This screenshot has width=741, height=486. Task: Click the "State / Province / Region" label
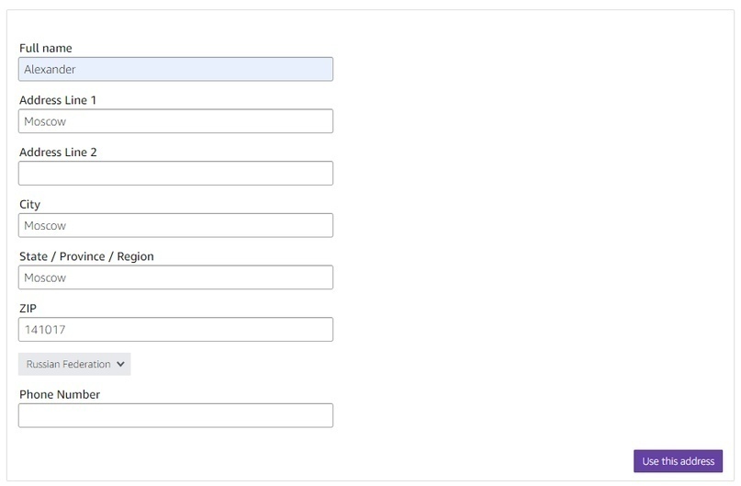click(86, 256)
